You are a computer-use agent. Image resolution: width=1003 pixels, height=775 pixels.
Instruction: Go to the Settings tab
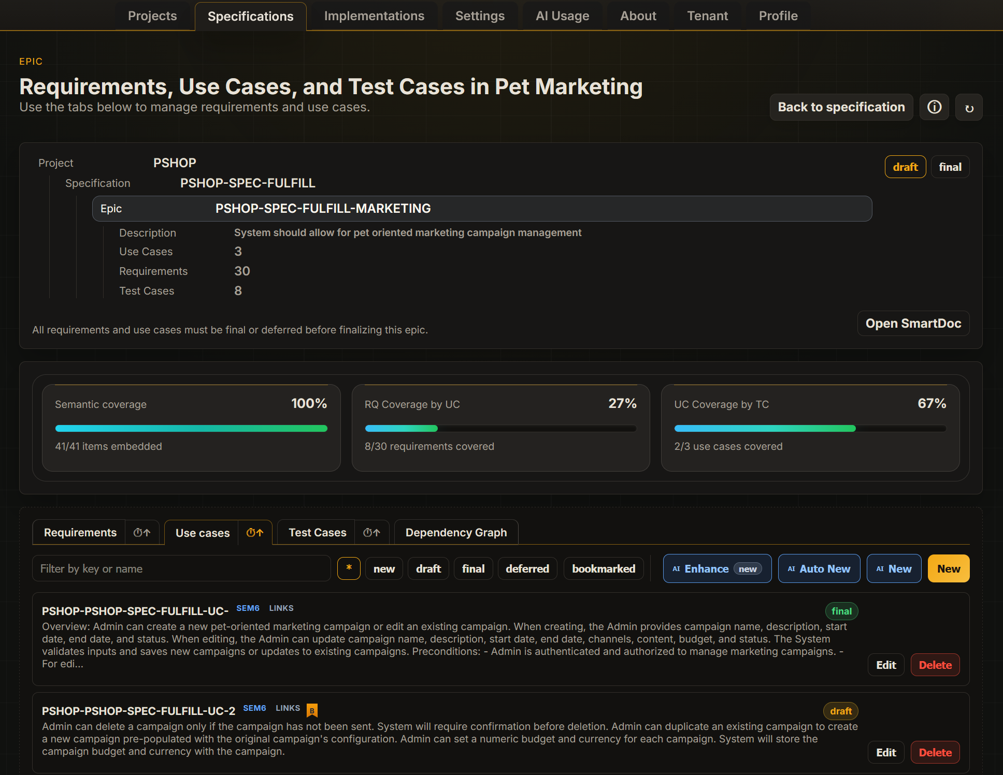point(480,16)
